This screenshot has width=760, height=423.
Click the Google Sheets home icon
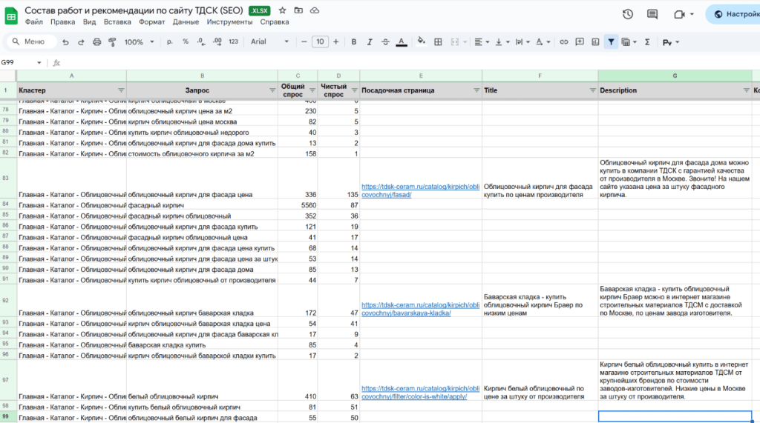click(11, 16)
